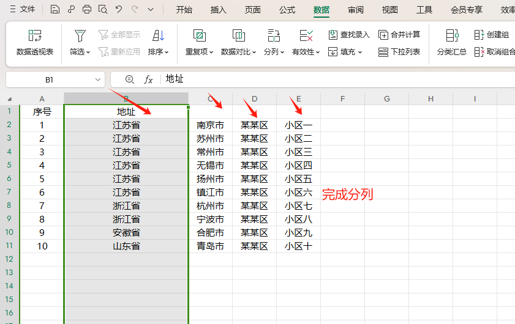Select cell containing 青岛市
Screen dimensions: 515x324
(x=210, y=246)
